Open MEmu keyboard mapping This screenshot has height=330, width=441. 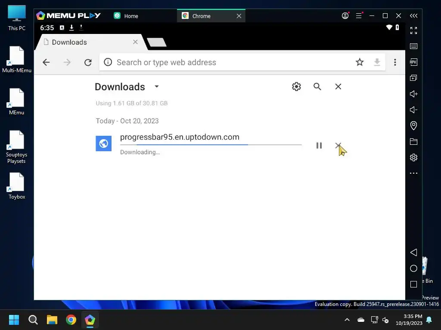(413, 46)
